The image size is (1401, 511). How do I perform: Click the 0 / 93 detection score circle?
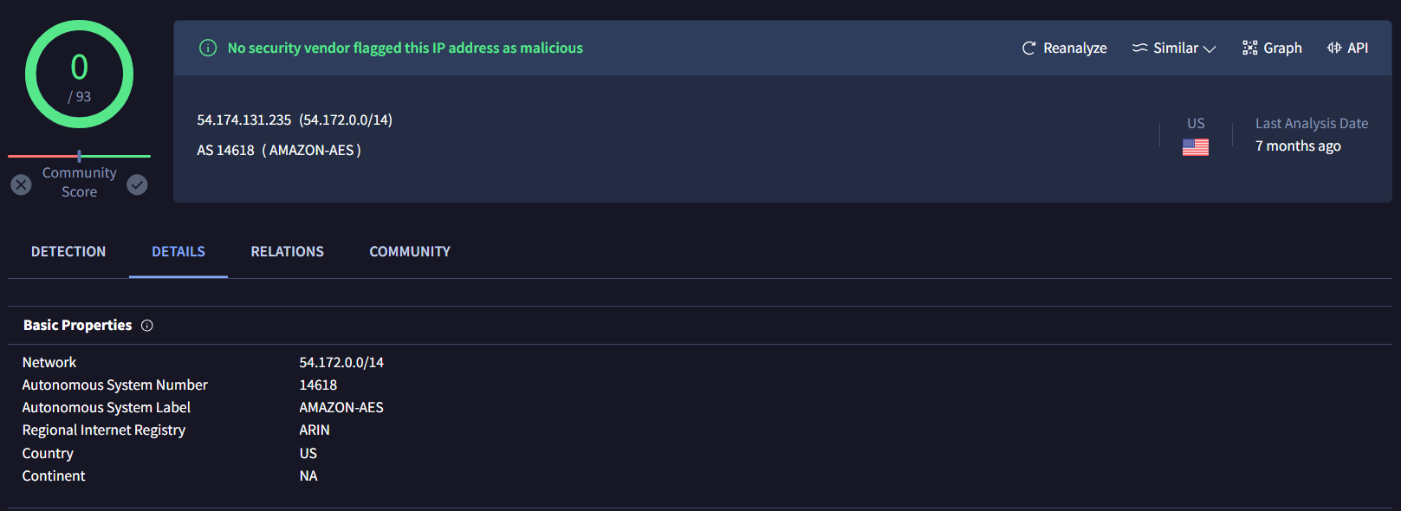[79, 74]
